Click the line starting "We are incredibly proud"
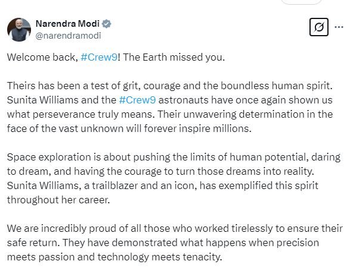This screenshot has height=277, width=350. coord(175,228)
